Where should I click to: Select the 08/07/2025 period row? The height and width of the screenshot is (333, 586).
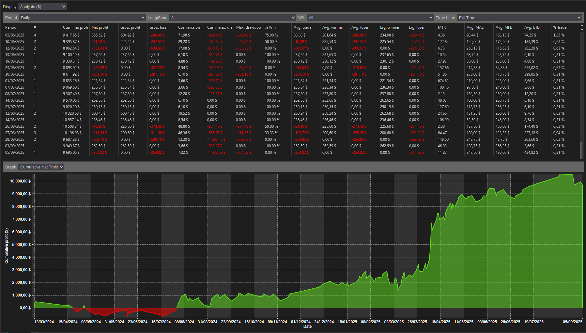tap(291, 94)
